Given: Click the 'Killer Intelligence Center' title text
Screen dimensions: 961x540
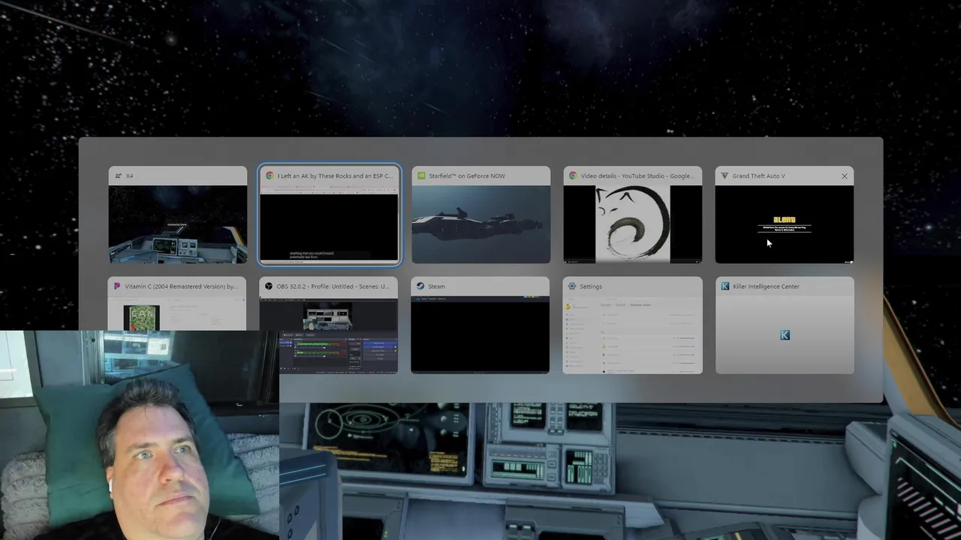Looking at the screenshot, I should (766, 286).
